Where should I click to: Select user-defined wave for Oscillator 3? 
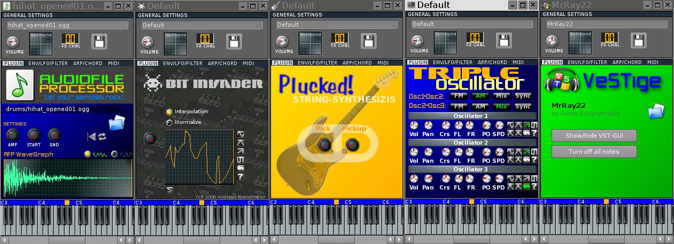pyautogui.click(x=534, y=186)
